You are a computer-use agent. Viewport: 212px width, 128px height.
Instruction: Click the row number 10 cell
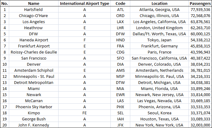(x=5, y=64)
